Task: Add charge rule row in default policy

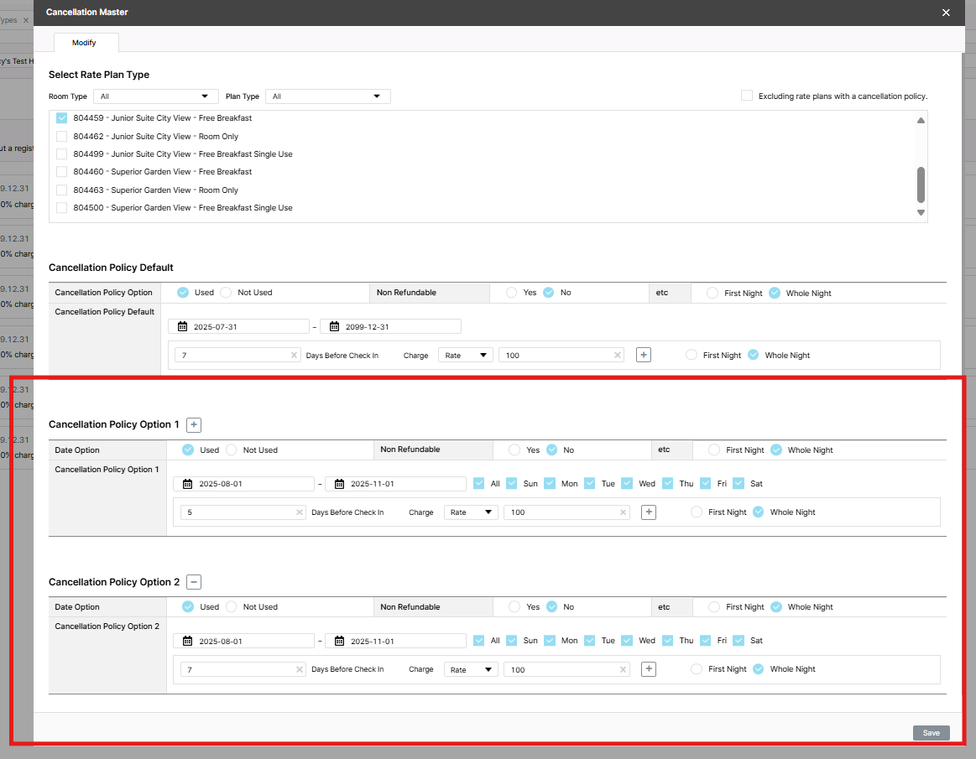Action: (x=643, y=356)
